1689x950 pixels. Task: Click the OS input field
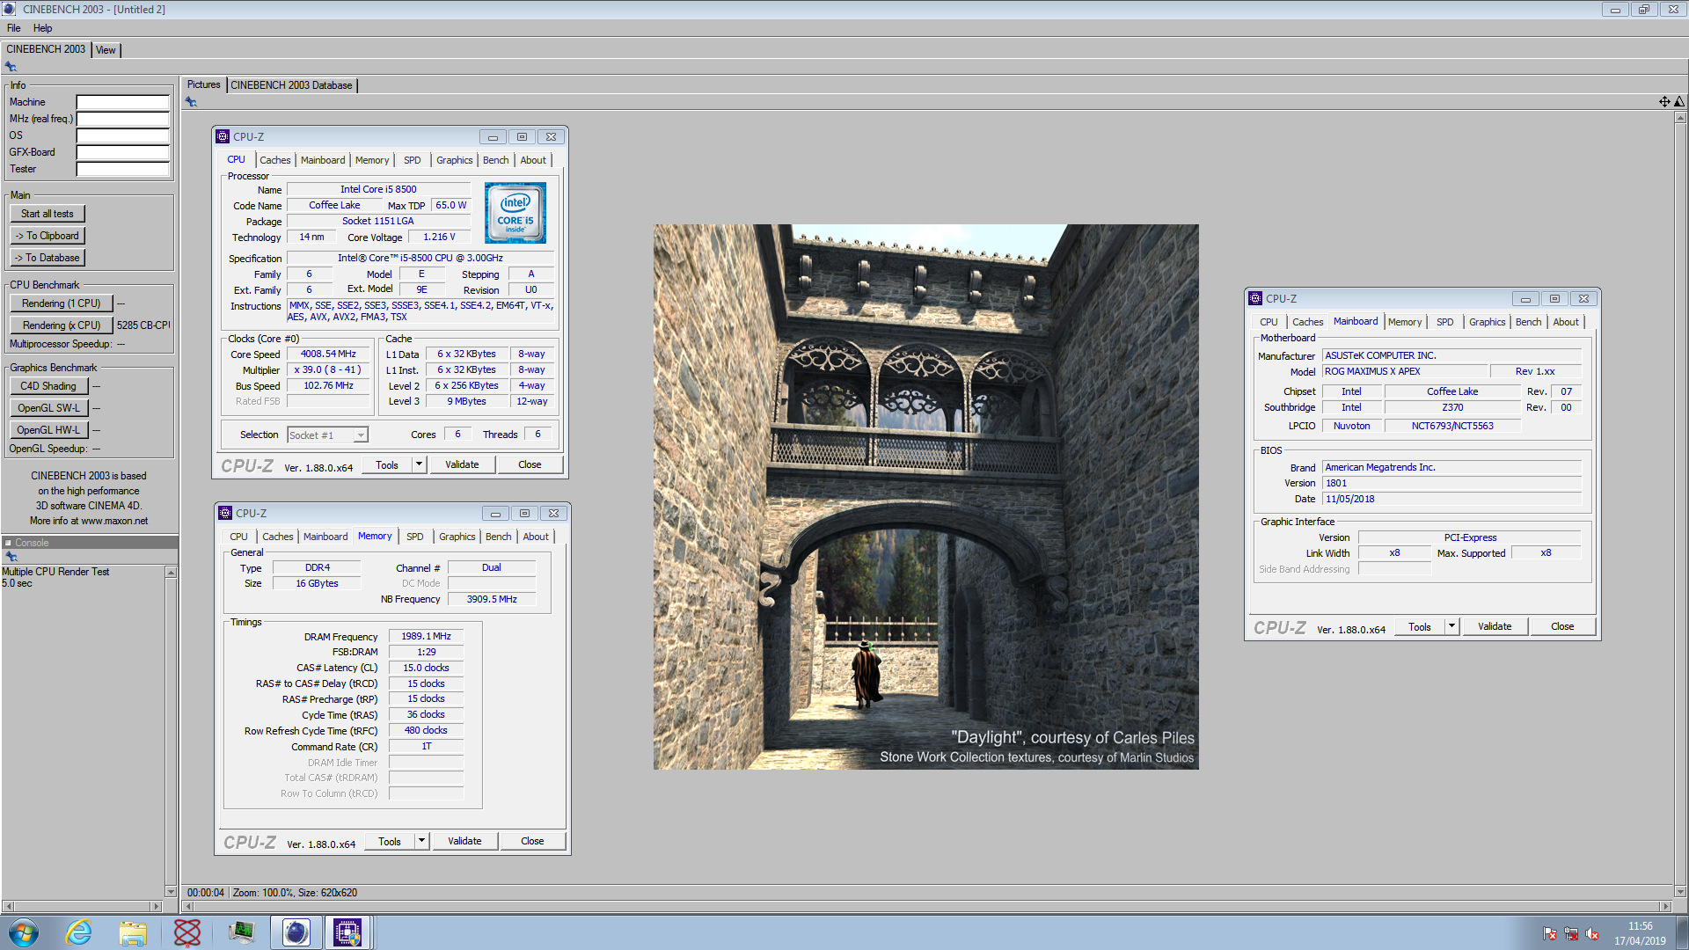click(x=122, y=135)
